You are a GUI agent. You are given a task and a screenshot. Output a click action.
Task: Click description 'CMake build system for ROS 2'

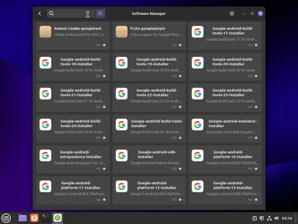[81, 35]
